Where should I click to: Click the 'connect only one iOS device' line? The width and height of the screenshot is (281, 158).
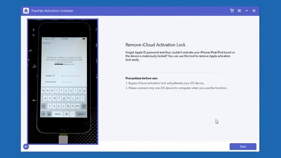(177, 88)
